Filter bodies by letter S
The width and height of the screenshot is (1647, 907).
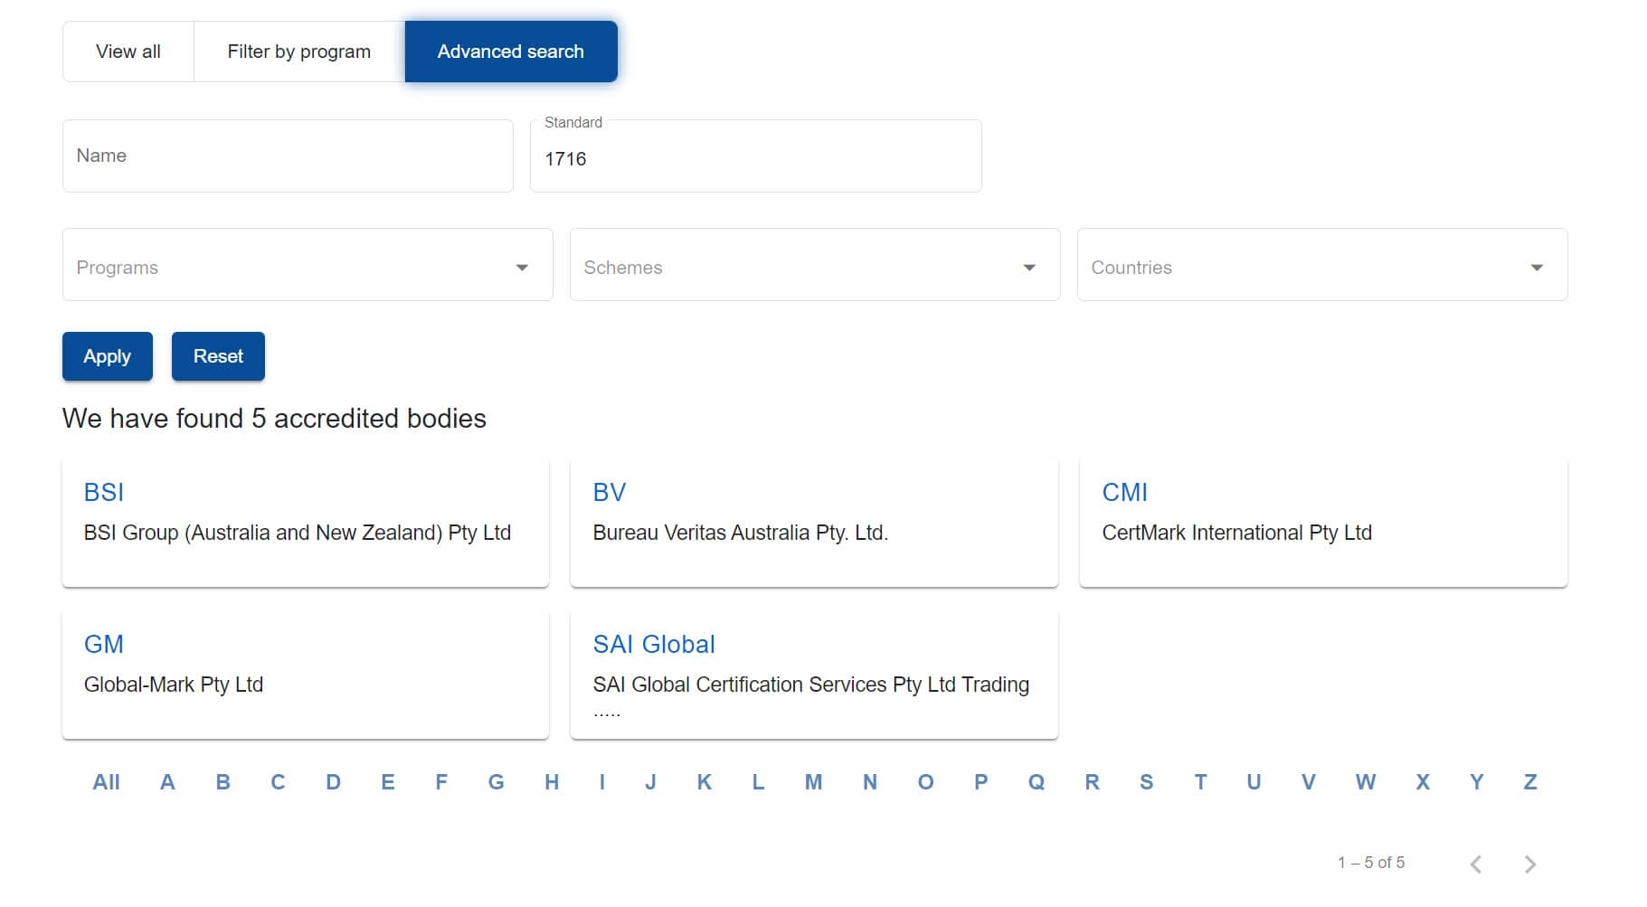click(x=1147, y=782)
